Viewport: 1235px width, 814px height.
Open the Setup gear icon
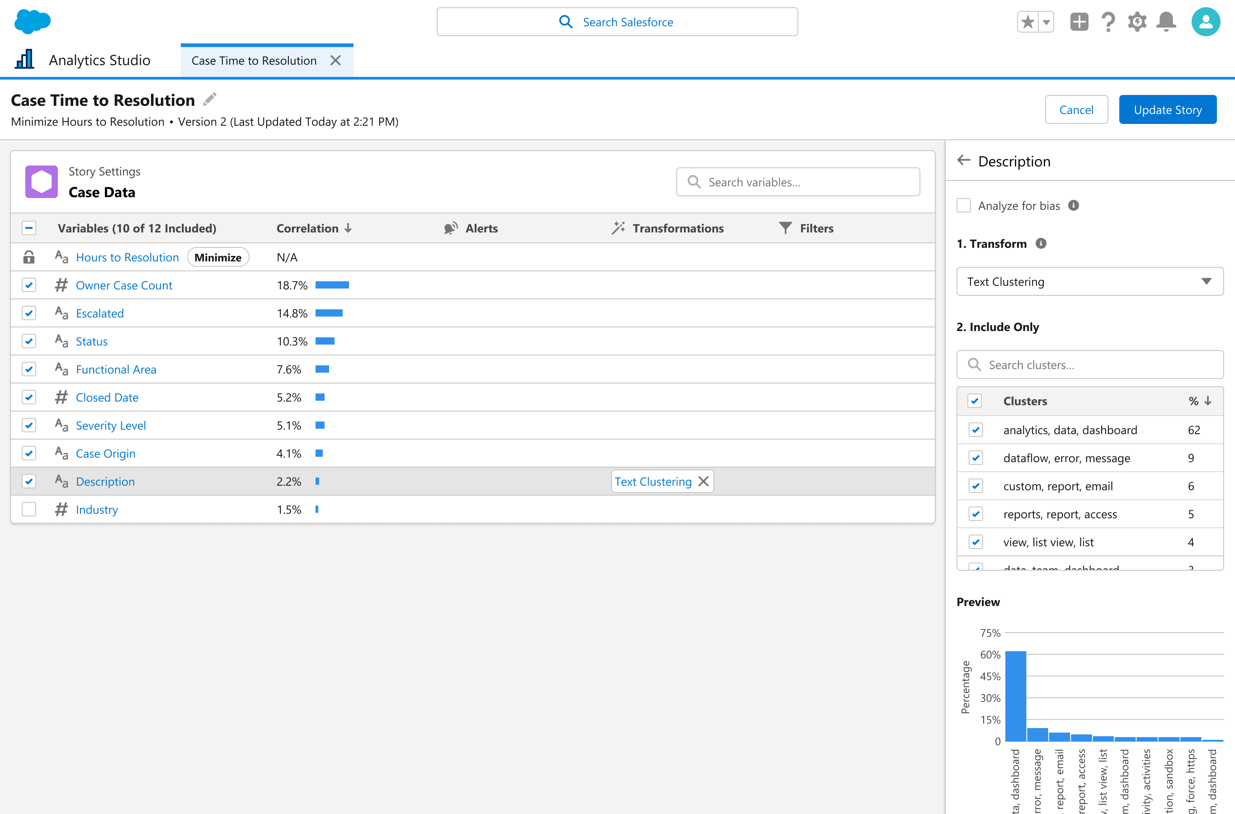pyautogui.click(x=1136, y=22)
